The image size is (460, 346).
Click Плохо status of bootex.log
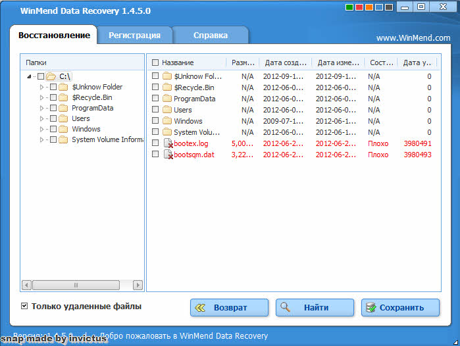tap(378, 143)
